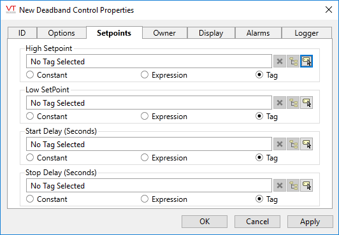Go to the Logger tab

(307, 33)
